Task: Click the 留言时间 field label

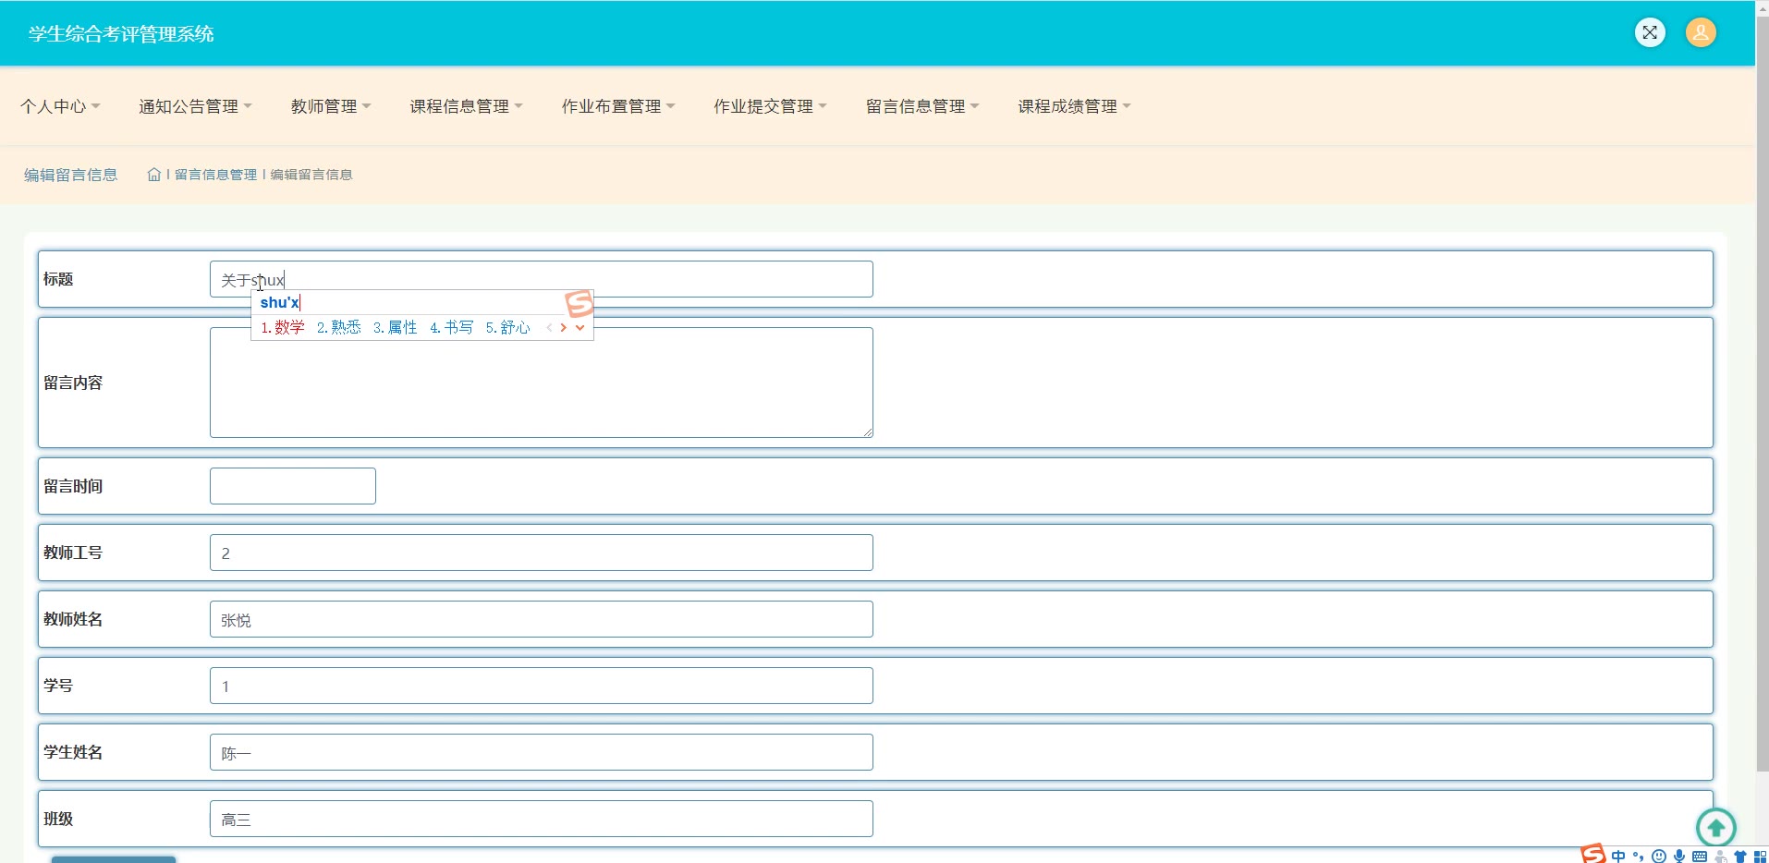Action: point(73,486)
